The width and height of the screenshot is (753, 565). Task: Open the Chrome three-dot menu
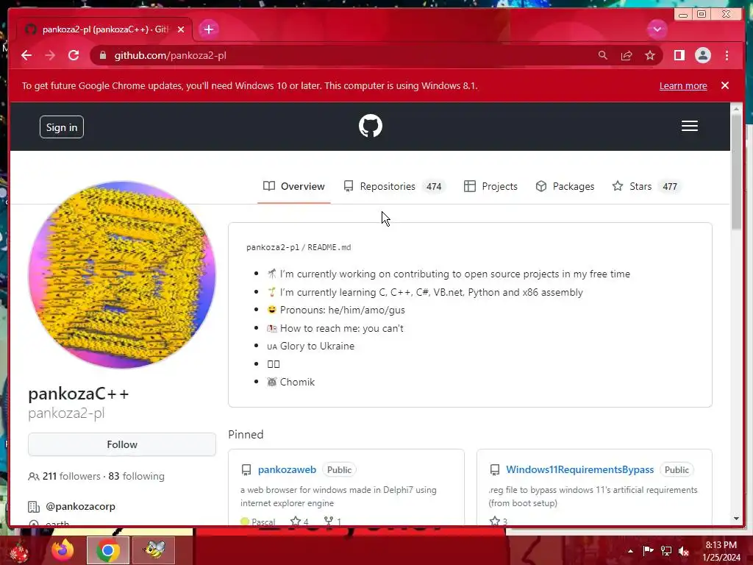(x=727, y=55)
